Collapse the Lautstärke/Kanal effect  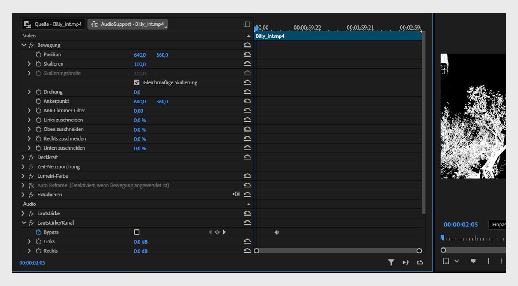click(24, 223)
